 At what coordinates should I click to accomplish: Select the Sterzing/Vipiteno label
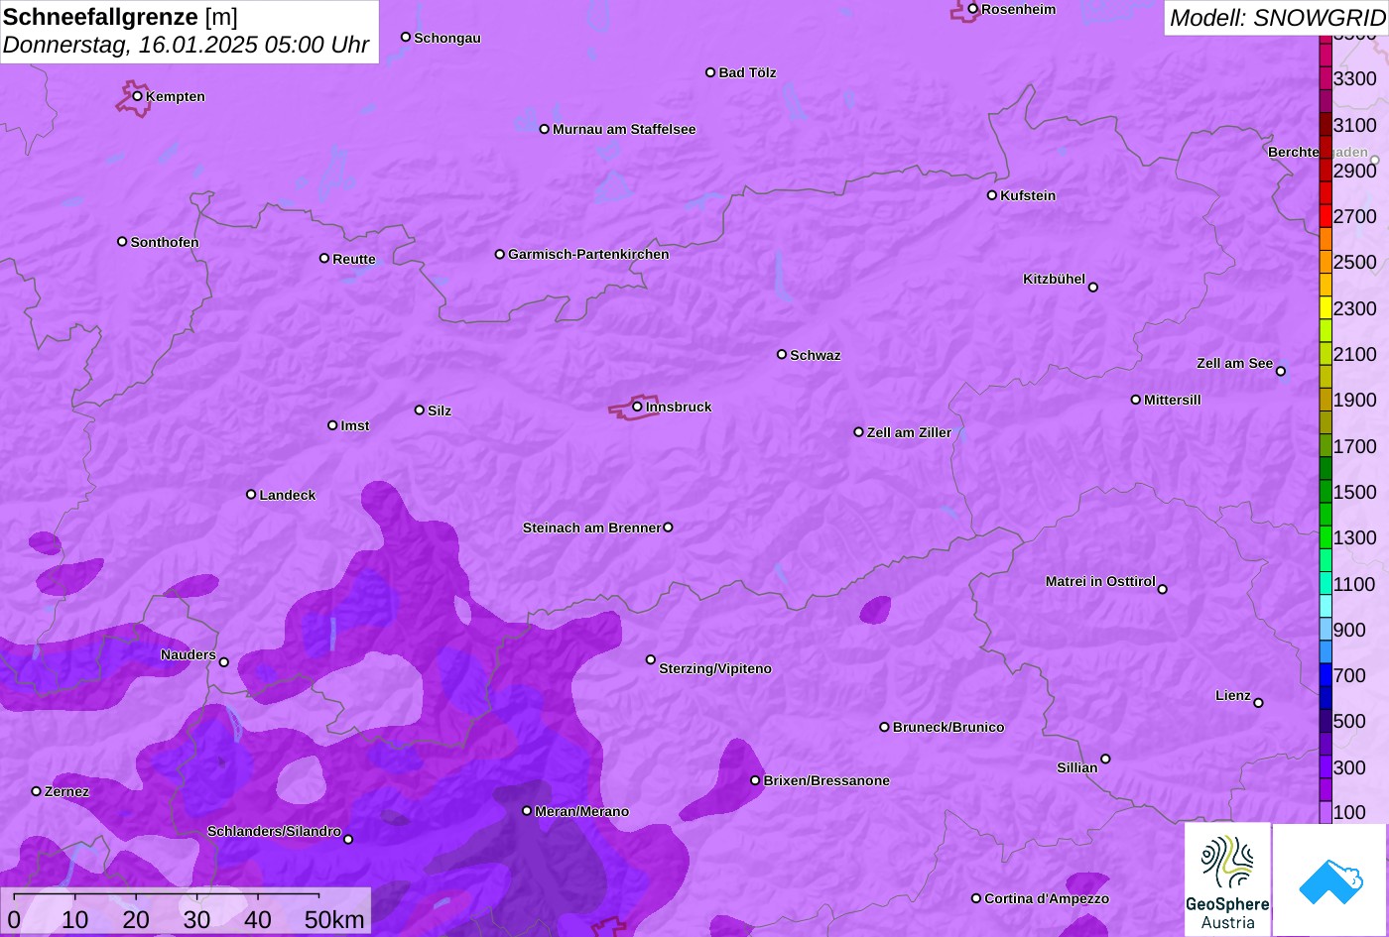[x=715, y=669]
